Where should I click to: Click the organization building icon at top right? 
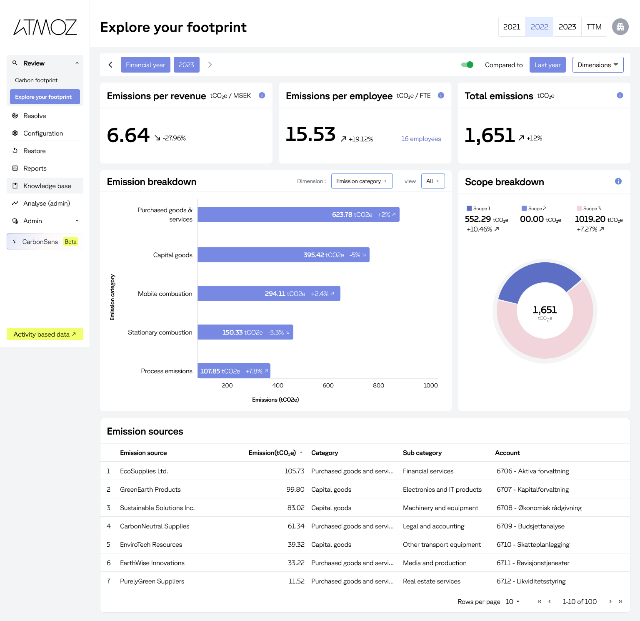620,27
